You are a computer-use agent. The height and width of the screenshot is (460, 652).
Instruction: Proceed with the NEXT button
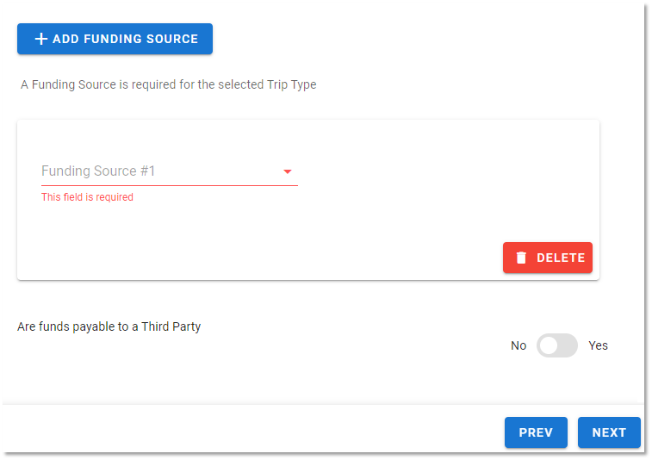[609, 432]
